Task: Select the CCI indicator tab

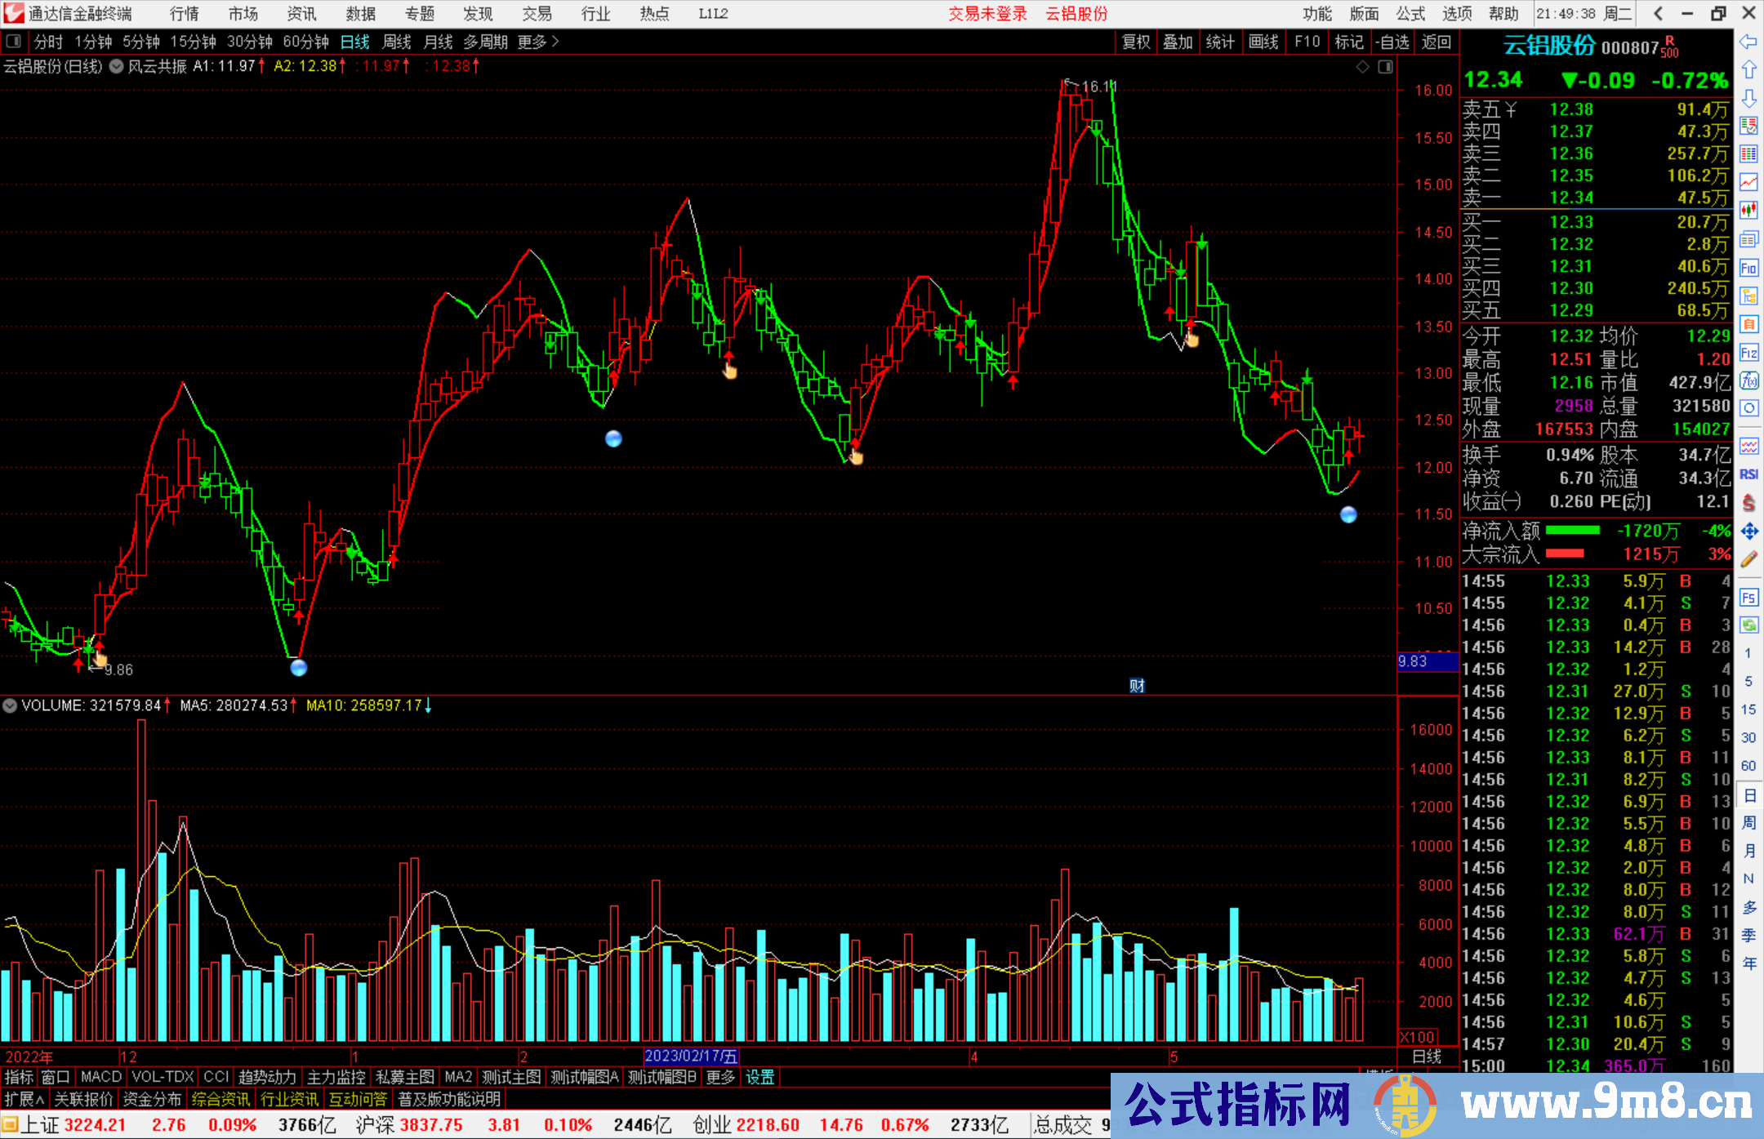Action: (x=216, y=1078)
